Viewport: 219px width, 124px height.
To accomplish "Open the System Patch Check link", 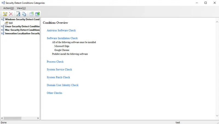I will (58, 77).
